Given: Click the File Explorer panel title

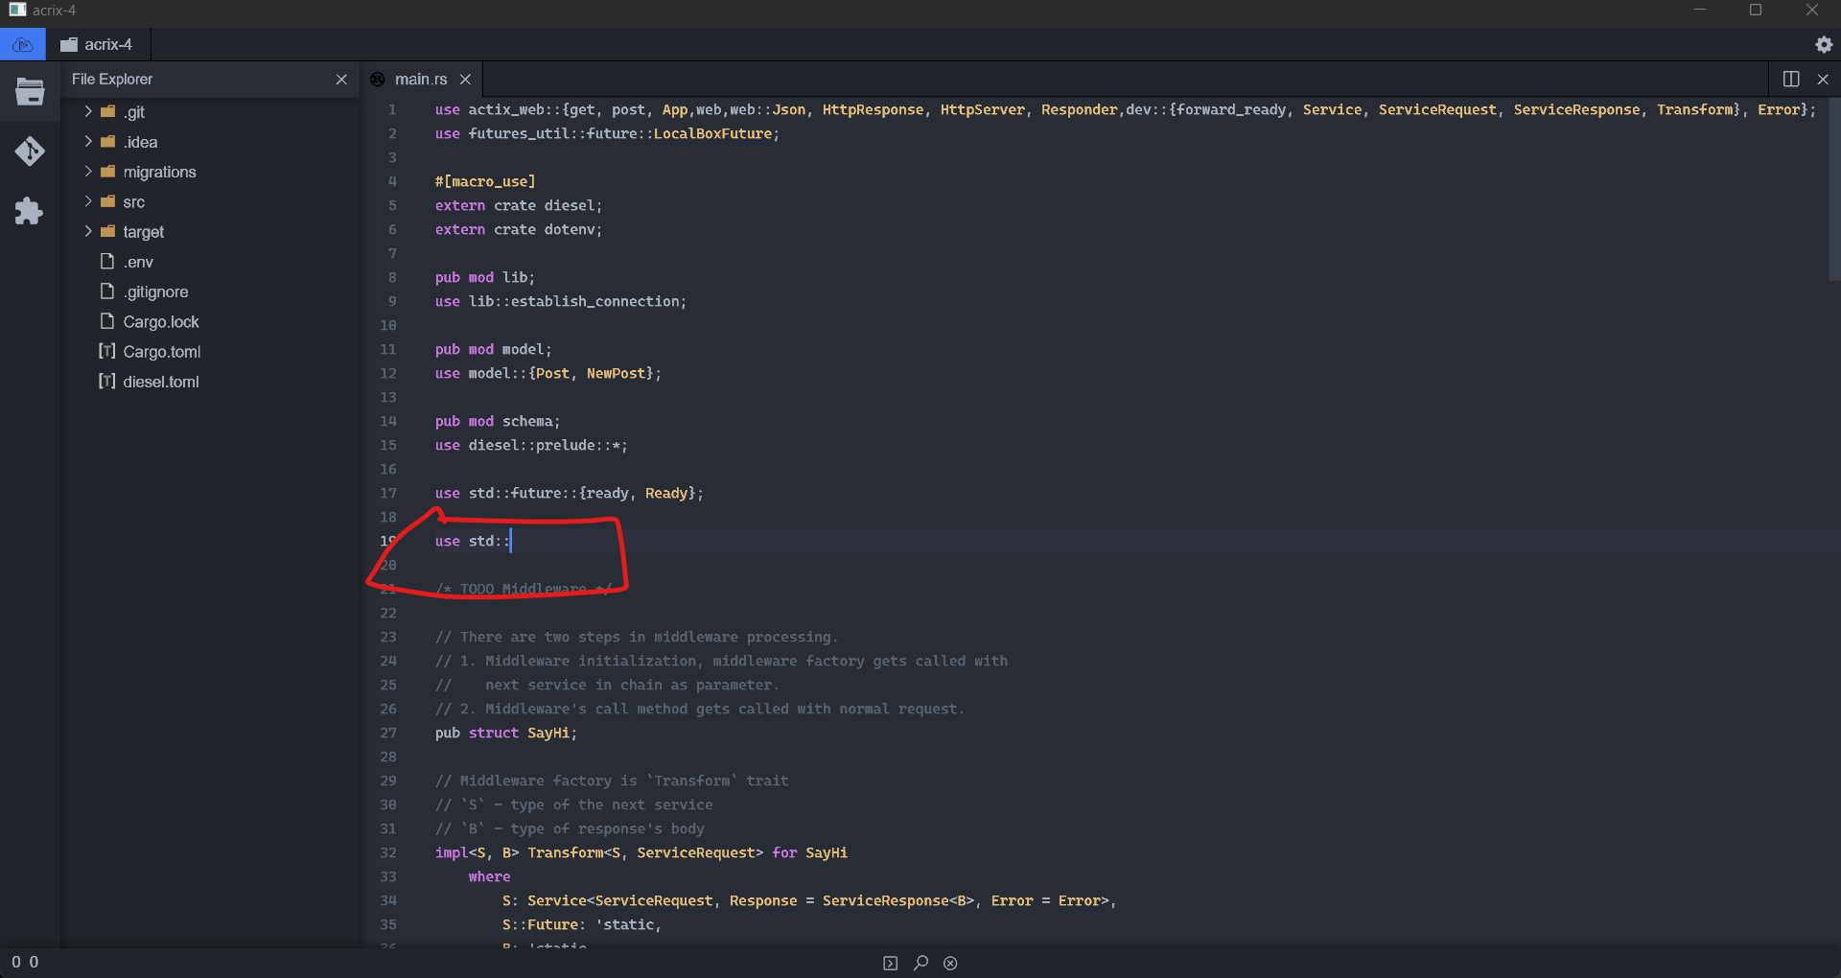Looking at the screenshot, I should pyautogui.click(x=112, y=79).
